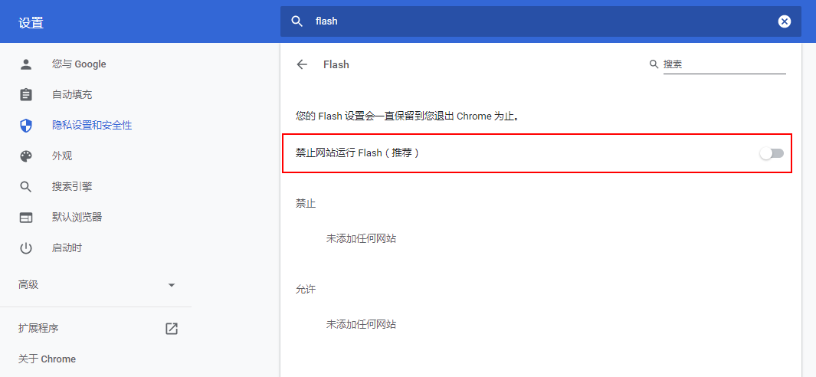Click the 禁止网站运行 Flash（推荐）label text
This screenshot has height=377, width=816.
(x=358, y=153)
